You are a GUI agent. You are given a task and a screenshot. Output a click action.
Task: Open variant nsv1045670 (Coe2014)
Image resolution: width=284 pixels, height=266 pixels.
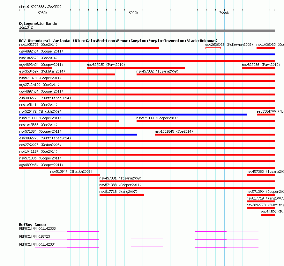[x=38, y=58]
